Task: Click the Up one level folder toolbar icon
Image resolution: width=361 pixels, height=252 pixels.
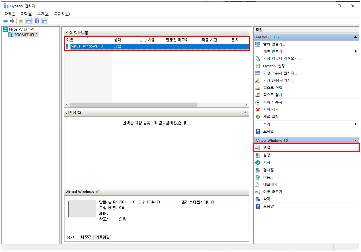Action: [21, 21]
